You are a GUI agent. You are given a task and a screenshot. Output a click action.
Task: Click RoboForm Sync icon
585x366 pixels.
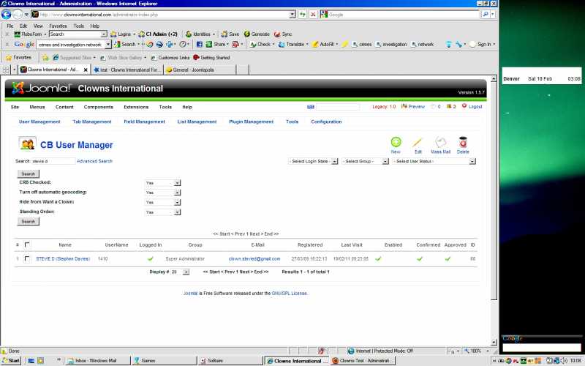(x=277, y=34)
